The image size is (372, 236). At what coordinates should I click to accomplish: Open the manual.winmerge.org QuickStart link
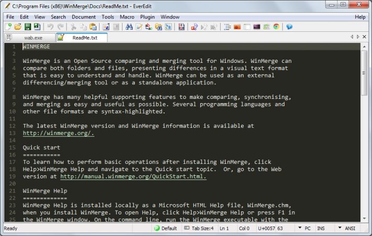tap(133, 176)
